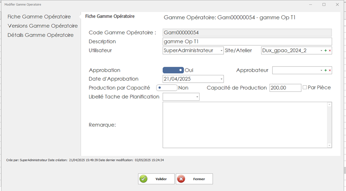Open the Utilisateur dropdown

coord(221,50)
